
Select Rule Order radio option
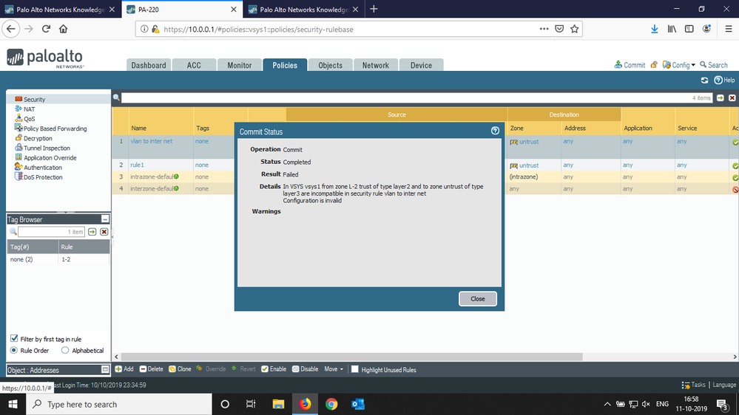(x=13, y=350)
